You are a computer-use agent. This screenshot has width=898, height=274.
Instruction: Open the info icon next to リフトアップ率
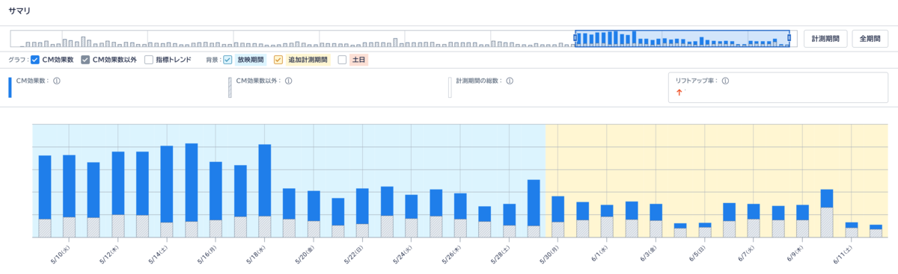click(x=725, y=81)
